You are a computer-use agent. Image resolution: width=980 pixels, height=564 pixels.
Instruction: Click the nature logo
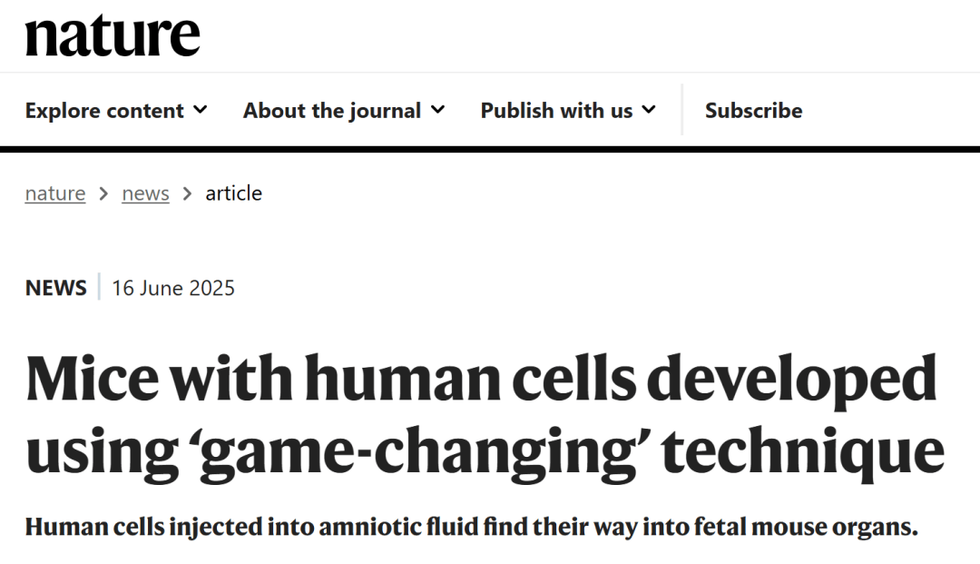(113, 35)
